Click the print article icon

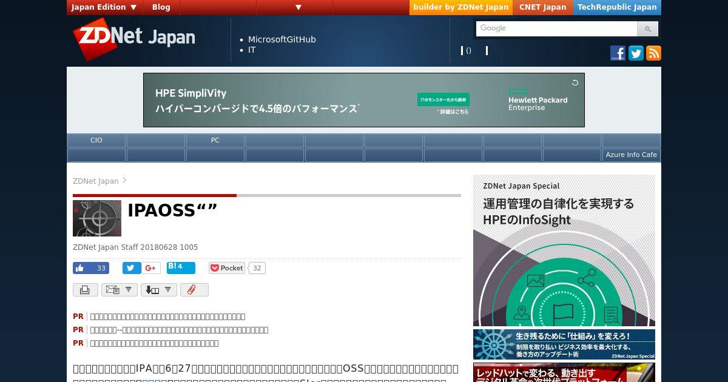86,290
